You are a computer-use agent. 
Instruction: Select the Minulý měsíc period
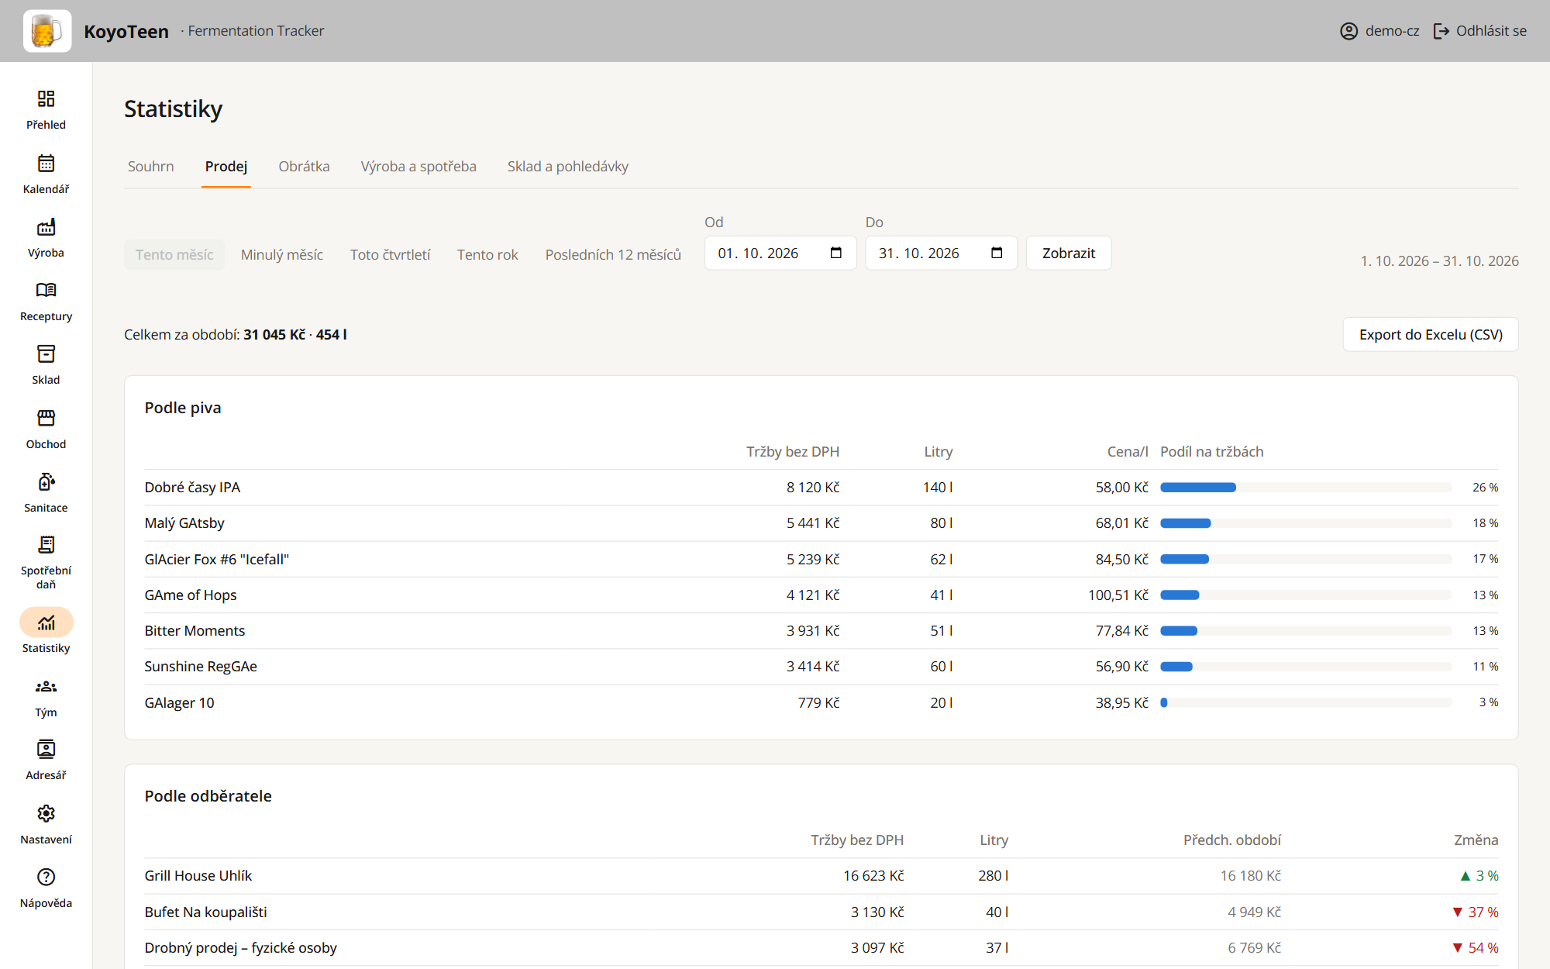pos(281,254)
